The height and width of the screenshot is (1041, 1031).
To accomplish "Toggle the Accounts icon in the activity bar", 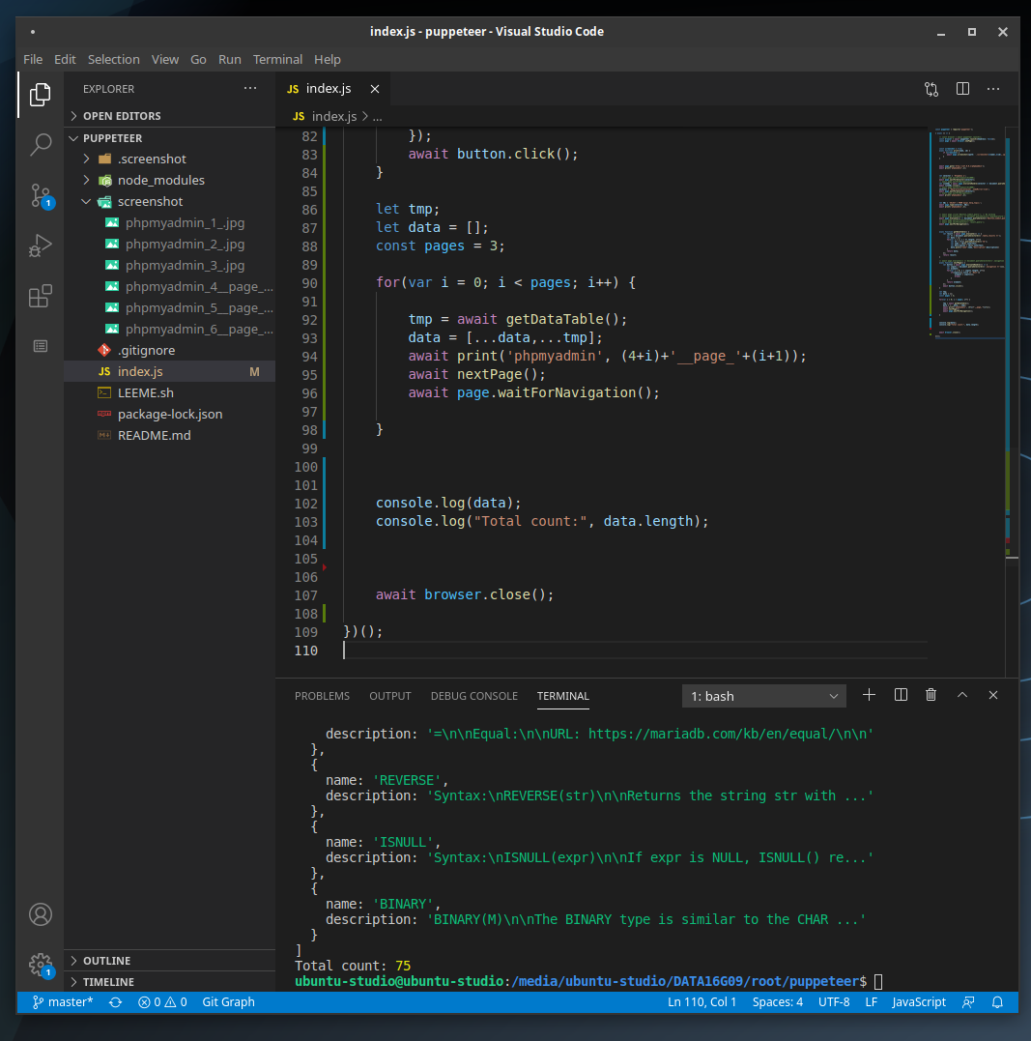I will 40,914.
